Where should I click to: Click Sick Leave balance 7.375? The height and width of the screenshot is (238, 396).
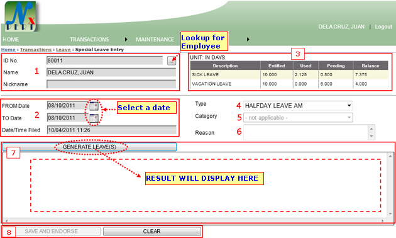(361, 75)
